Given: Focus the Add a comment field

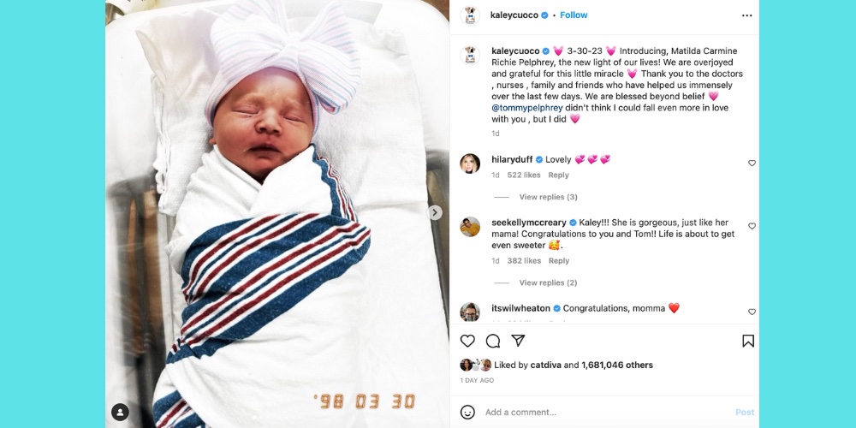Looking at the screenshot, I should pyautogui.click(x=606, y=413).
